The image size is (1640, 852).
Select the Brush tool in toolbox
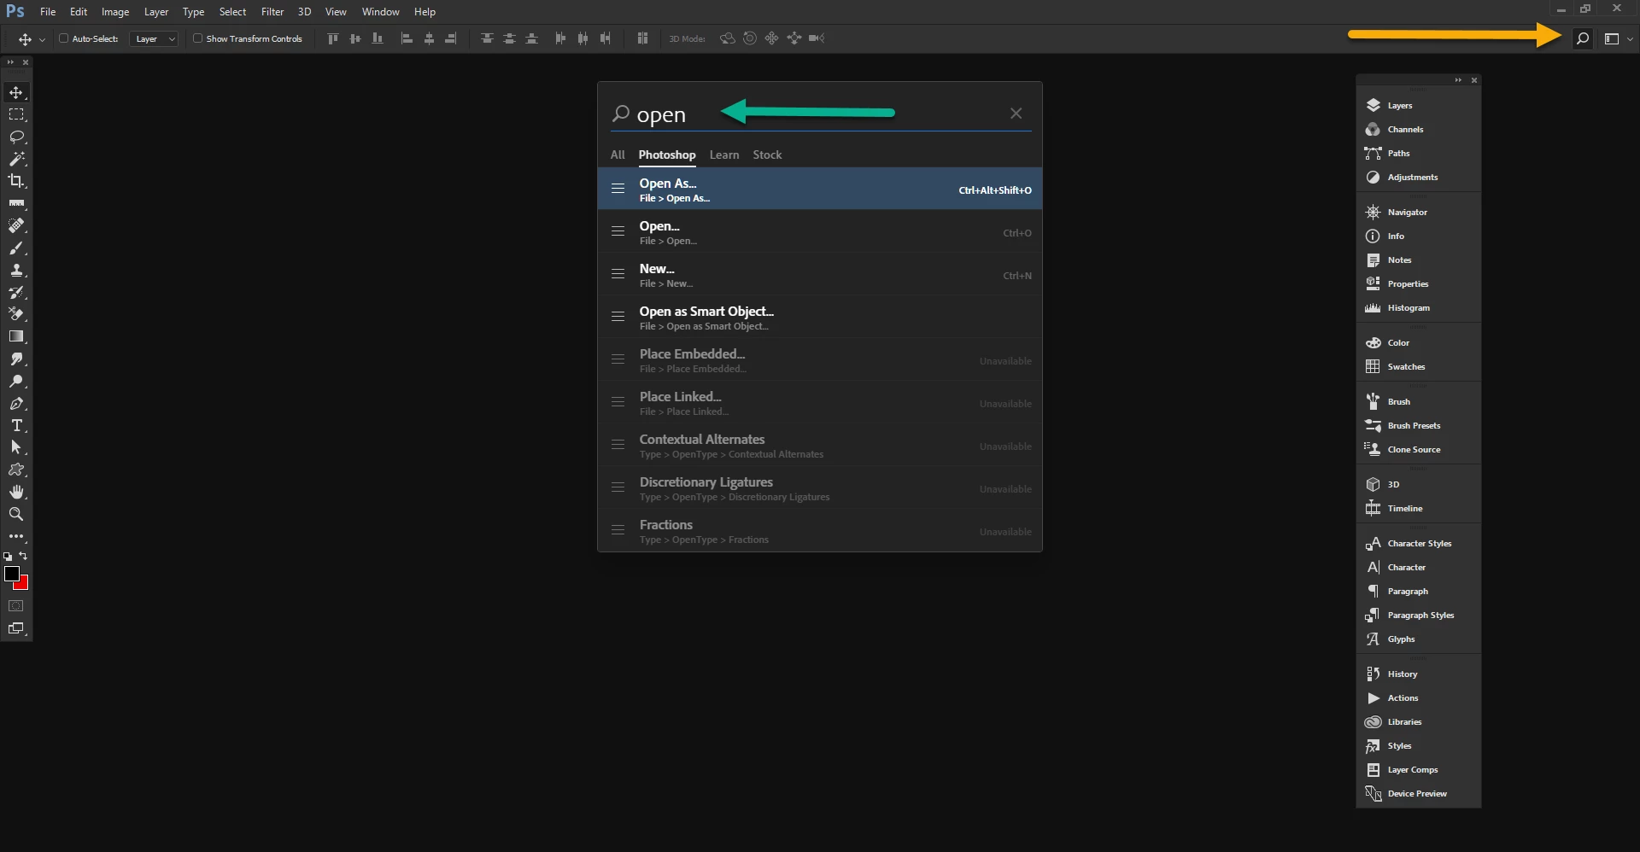point(16,248)
